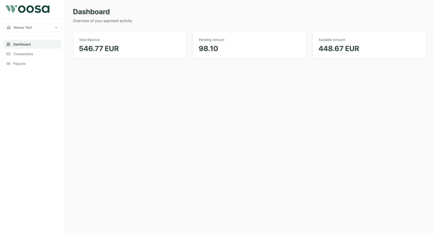Click the Available Amount label
Screen dimensions: 434x233
click(x=332, y=40)
